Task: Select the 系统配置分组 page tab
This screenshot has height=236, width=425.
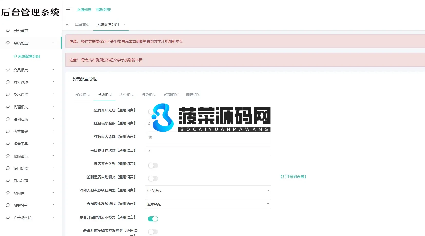Action: (108, 24)
